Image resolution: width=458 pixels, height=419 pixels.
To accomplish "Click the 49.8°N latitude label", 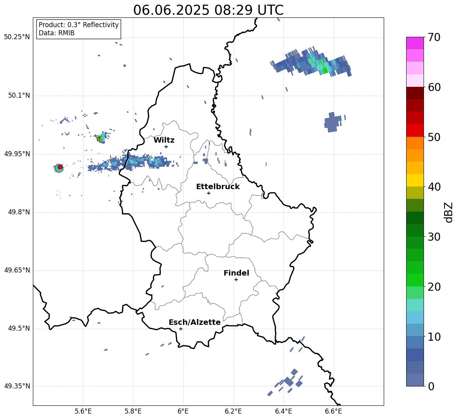I will (x=19, y=212).
